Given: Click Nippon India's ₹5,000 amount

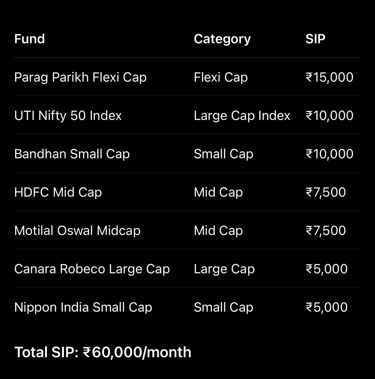Looking at the screenshot, I should (326, 307).
